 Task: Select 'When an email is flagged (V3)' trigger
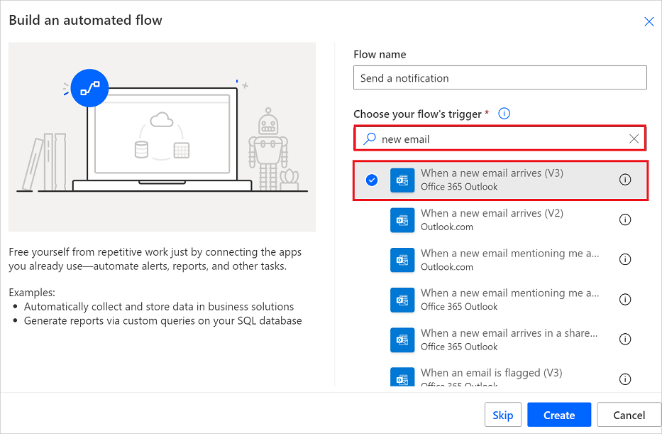click(x=500, y=376)
